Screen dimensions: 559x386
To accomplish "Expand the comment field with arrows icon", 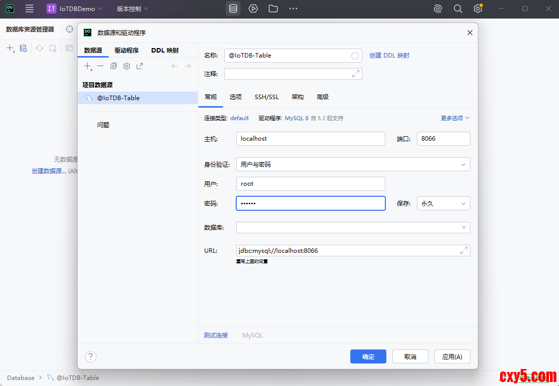I will click(356, 74).
